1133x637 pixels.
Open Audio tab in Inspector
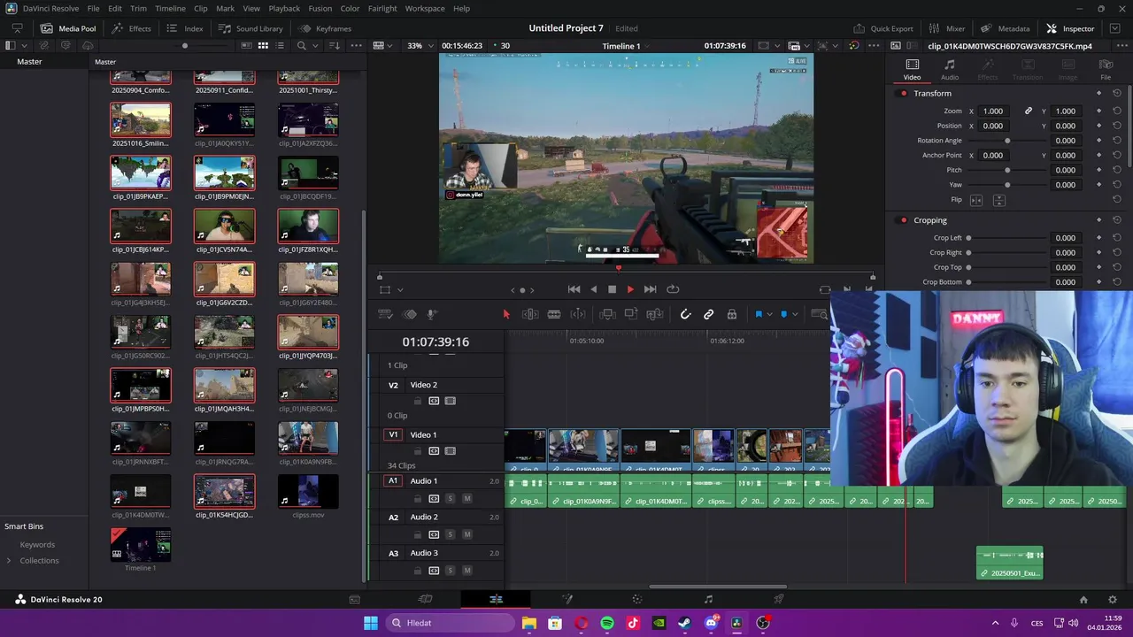[x=949, y=70]
